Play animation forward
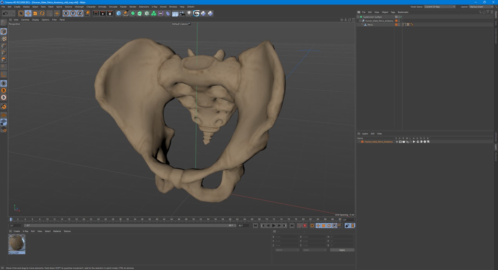The height and width of the screenshot is (270, 498). (x=273, y=226)
